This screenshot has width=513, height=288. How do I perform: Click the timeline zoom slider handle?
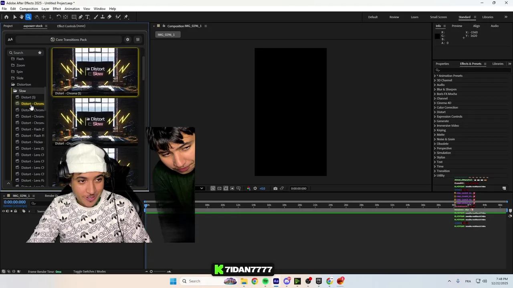click(151, 272)
